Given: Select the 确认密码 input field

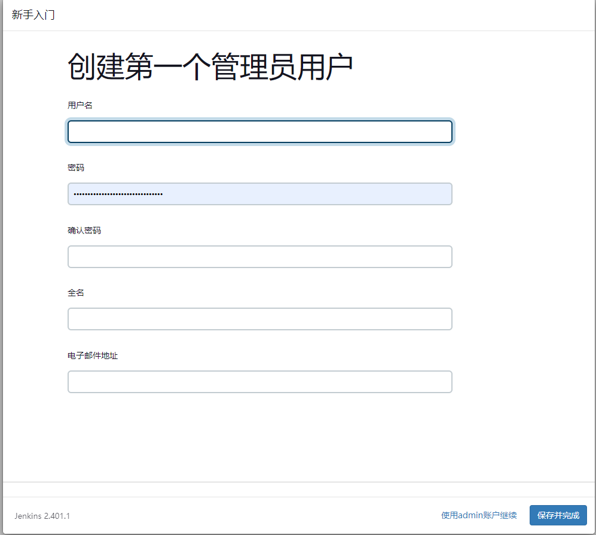Looking at the screenshot, I should coord(260,257).
